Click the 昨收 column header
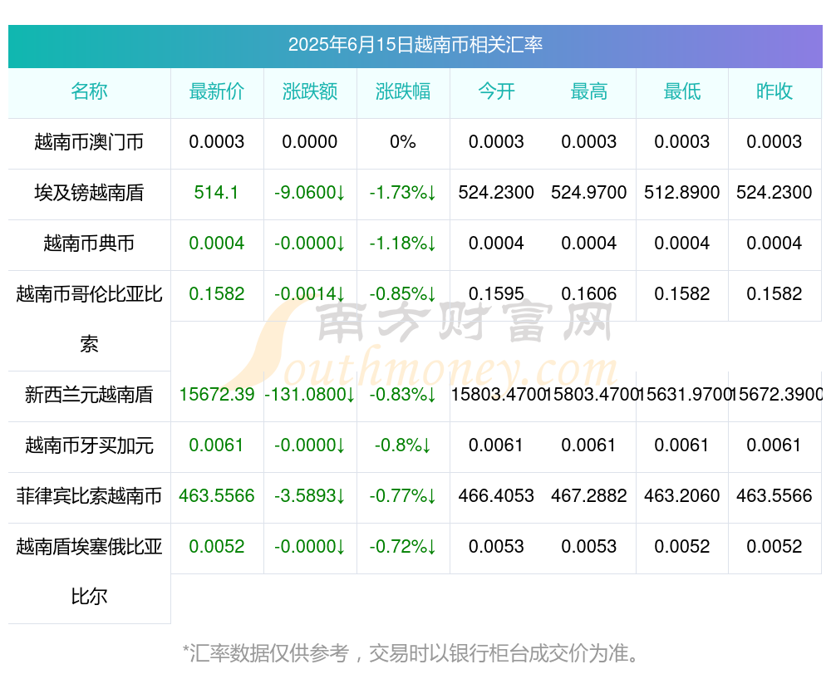 coord(774,91)
